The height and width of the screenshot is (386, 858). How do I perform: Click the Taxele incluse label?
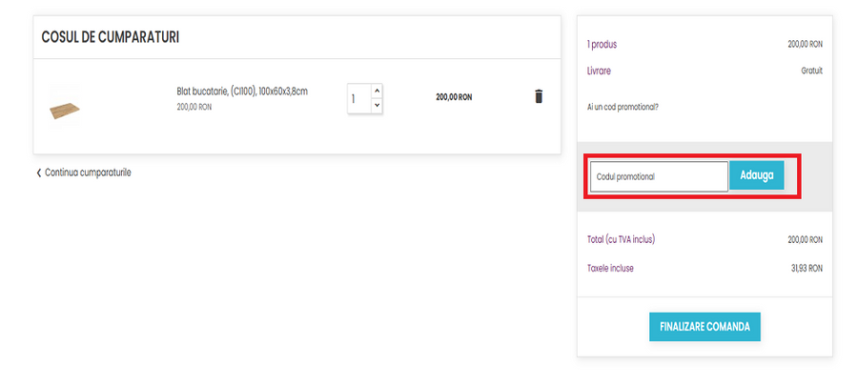click(x=610, y=269)
